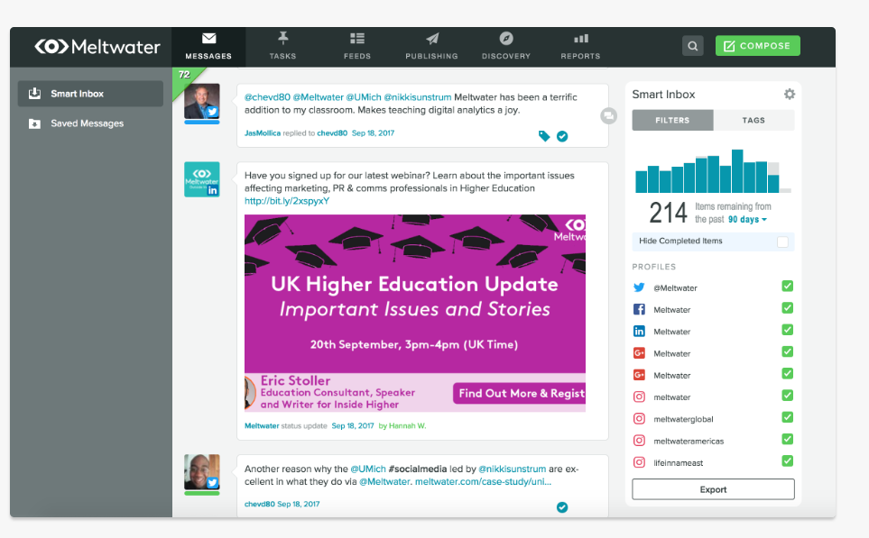
Task: Open chevd80's profile avatar
Action: [202, 472]
